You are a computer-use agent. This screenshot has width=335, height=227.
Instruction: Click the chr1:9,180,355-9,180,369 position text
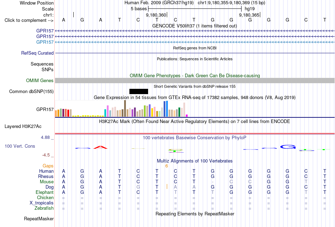231,3
